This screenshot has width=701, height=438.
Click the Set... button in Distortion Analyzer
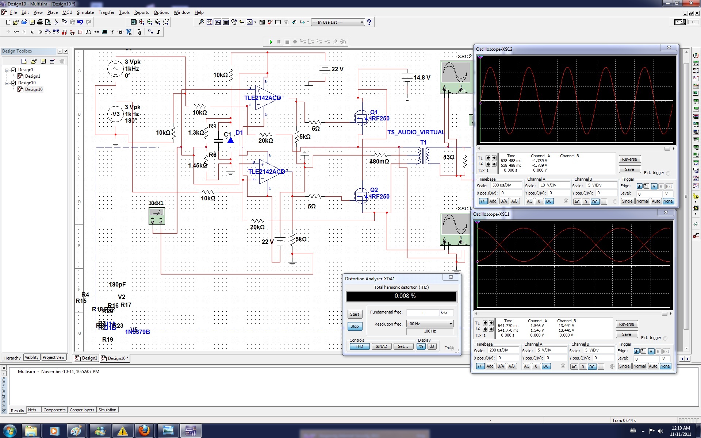tap(403, 346)
